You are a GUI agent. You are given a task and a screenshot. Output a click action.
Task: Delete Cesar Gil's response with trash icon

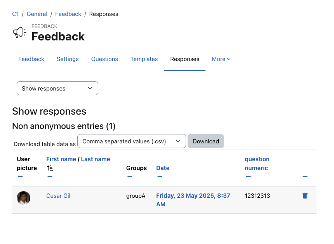pos(305,195)
